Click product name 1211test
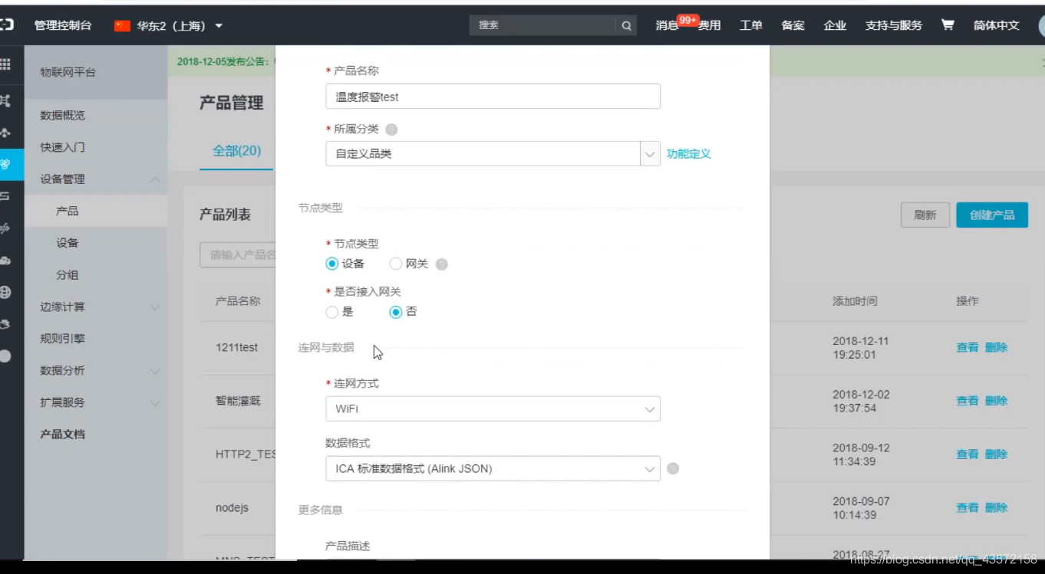The image size is (1045, 574). coord(236,347)
